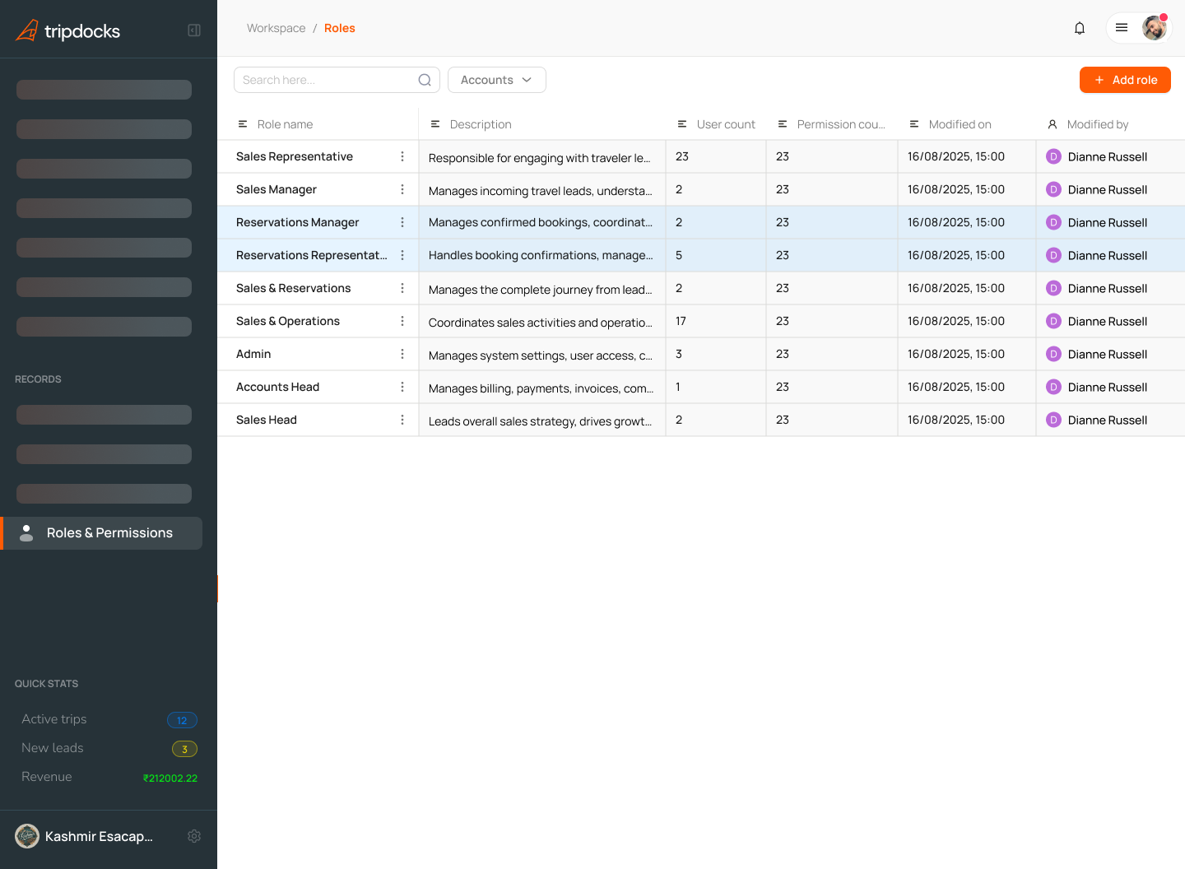Open the Accounts dropdown filter
This screenshot has width=1185, height=869.
click(496, 80)
